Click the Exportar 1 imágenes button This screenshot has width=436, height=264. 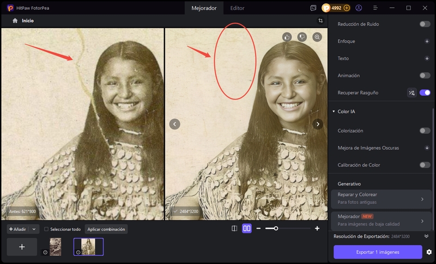[x=378, y=252]
